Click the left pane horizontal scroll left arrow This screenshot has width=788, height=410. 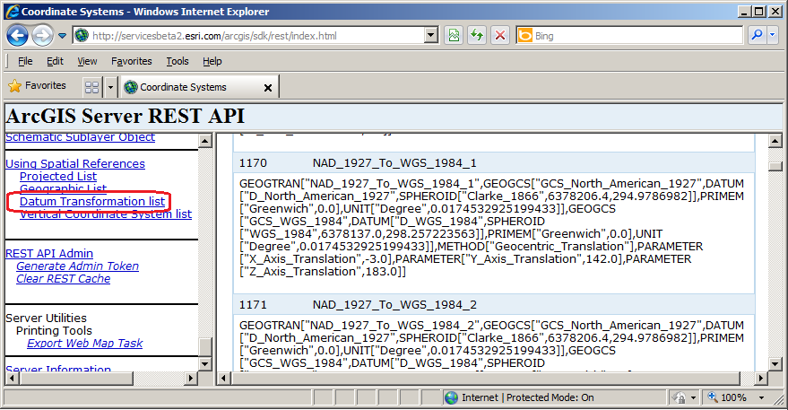(x=12, y=378)
